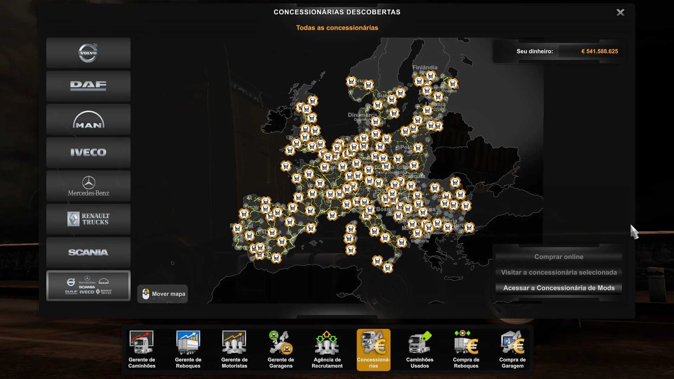Select the Volvo brand filter
Screen dimensions: 674x379
pyautogui.click(x=88, y=53)
